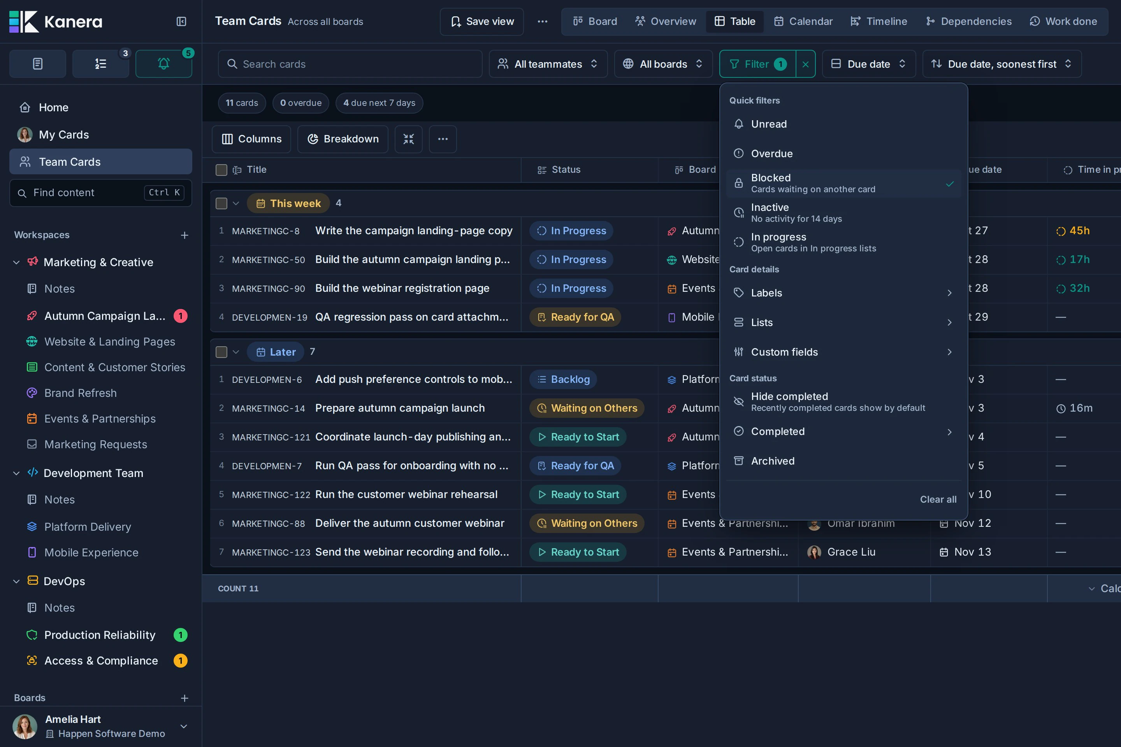Open the document panel icon in sidebar
This screenshot has width=1121, height=747.
(x=38, y=63)
